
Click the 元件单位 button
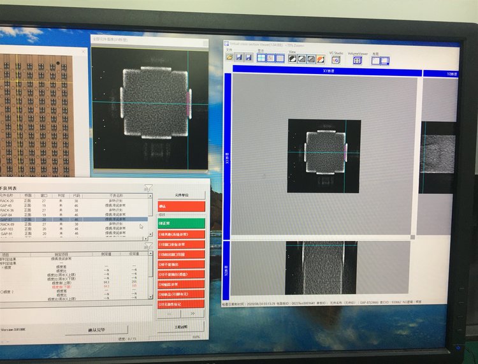point(182,195)
